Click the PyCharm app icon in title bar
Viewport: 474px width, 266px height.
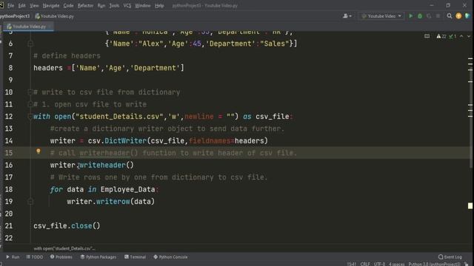pyautogui.click(x=1, y=5)
